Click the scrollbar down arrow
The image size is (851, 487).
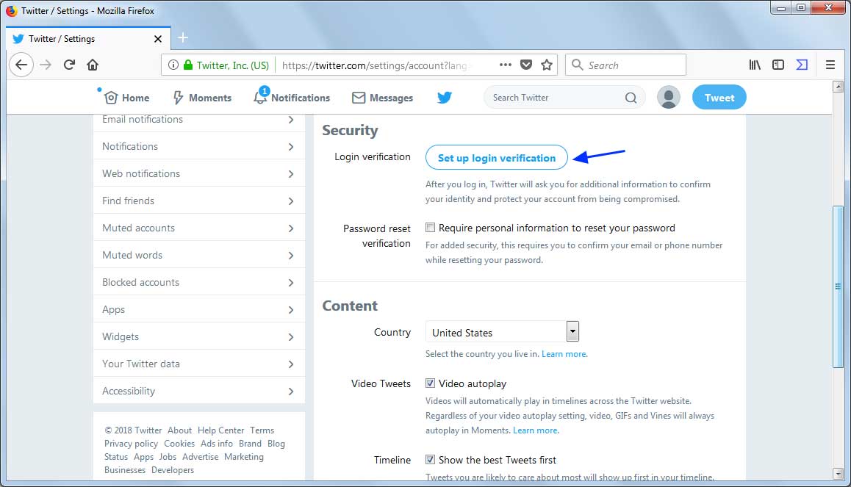coord(838,474)
